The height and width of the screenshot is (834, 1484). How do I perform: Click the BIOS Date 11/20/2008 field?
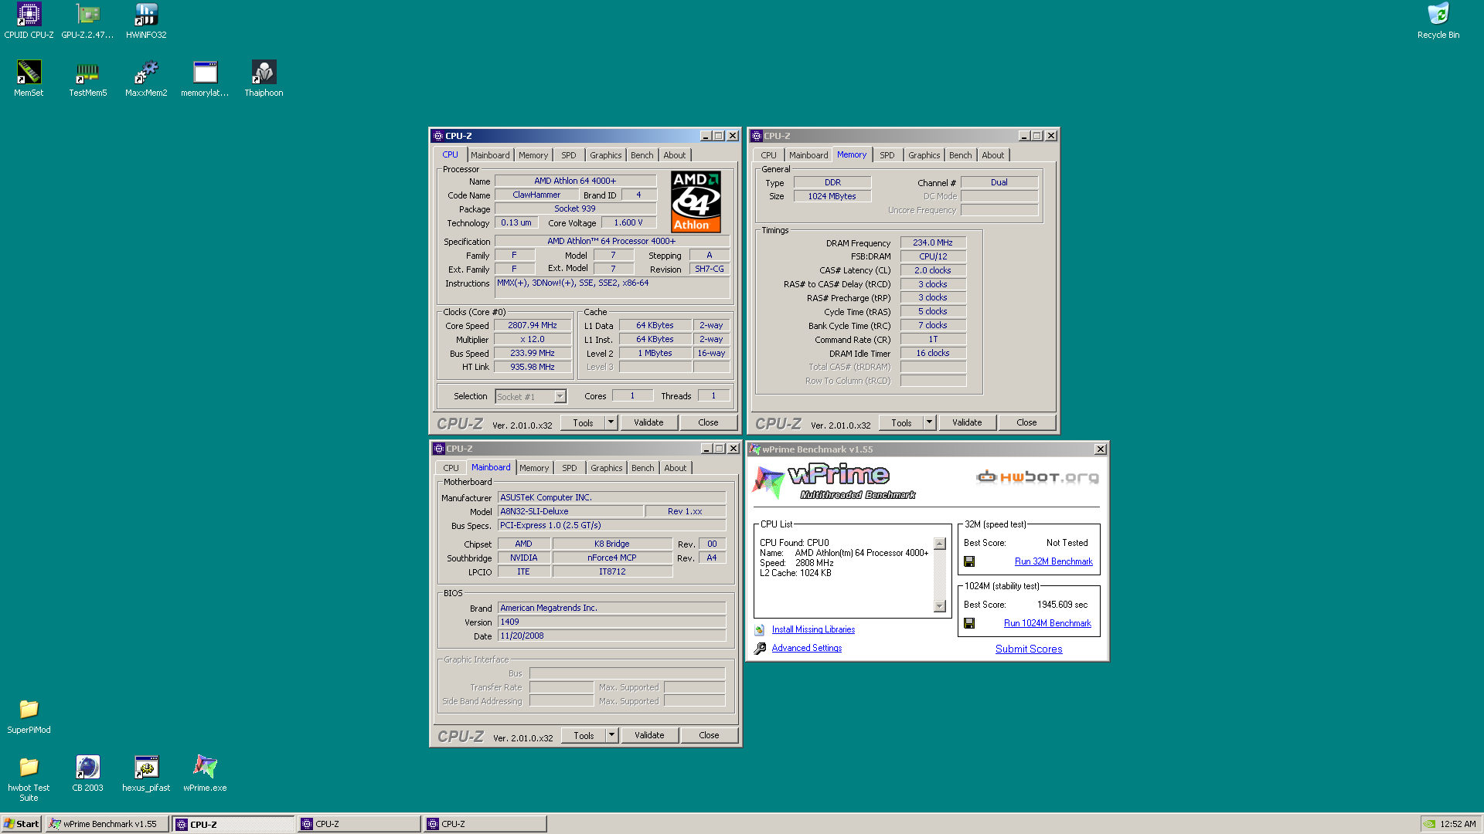pos(611,636)
